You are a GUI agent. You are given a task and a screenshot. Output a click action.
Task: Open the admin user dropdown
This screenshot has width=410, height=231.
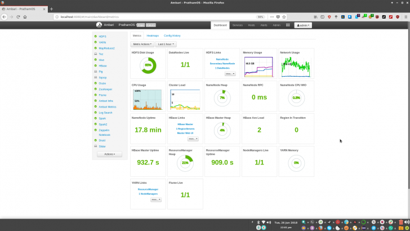(x=302, y=25)
